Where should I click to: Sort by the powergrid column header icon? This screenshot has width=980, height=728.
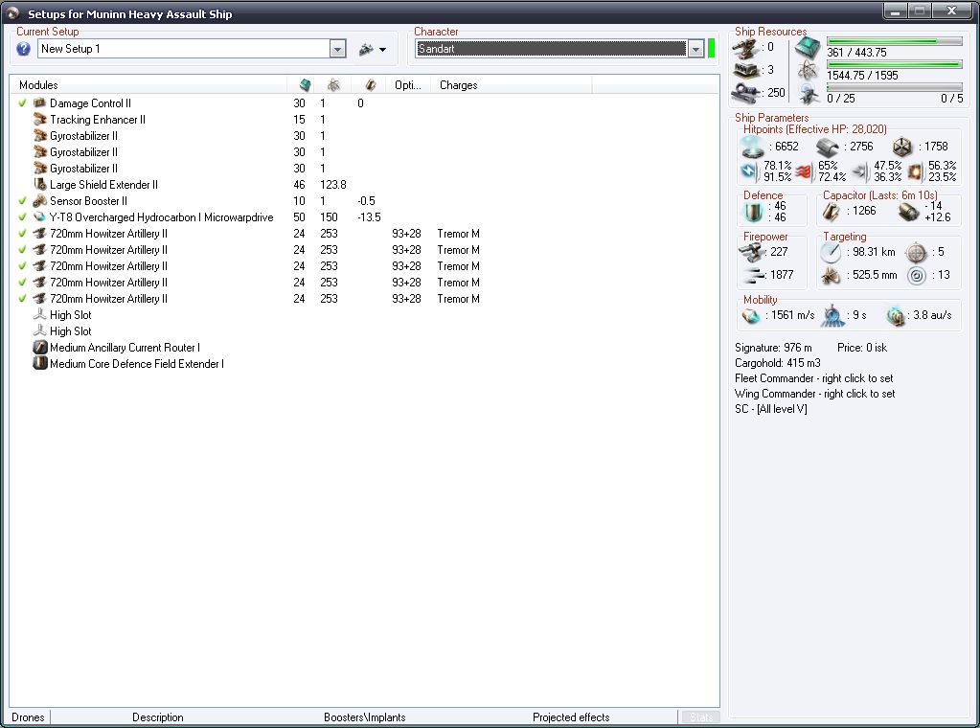(333, 85)
